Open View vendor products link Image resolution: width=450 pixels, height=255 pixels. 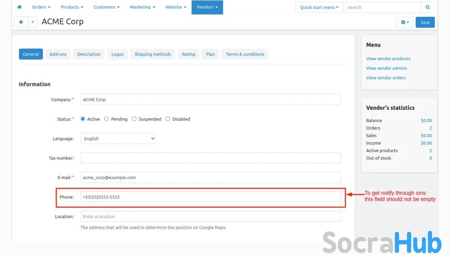click(388, 59)
